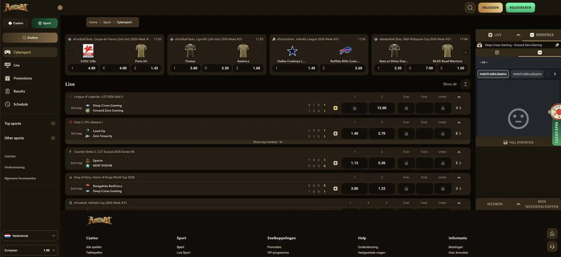The image size is (561, 257).
Task: Open Results in the sidebar
Action: click(30, 91)
